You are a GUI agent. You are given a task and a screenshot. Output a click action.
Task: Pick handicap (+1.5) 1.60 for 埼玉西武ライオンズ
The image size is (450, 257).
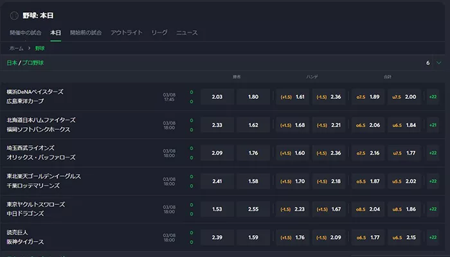point(292,154)
